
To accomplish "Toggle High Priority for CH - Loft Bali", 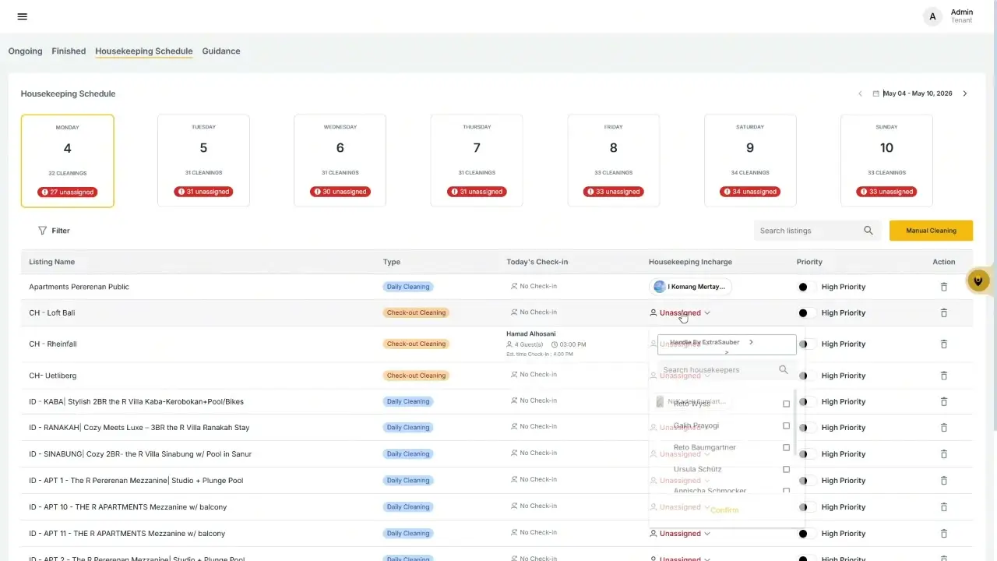I will (x=806, y=313).
